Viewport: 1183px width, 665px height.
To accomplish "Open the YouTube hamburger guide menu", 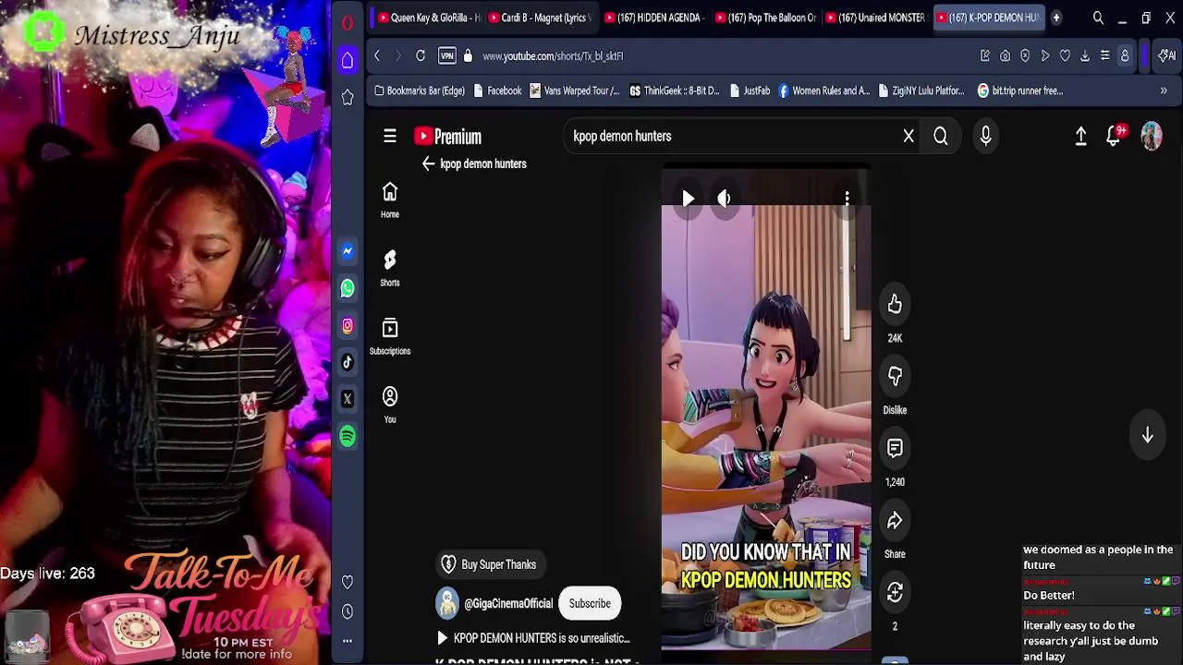I will click(x=390, y=136).
